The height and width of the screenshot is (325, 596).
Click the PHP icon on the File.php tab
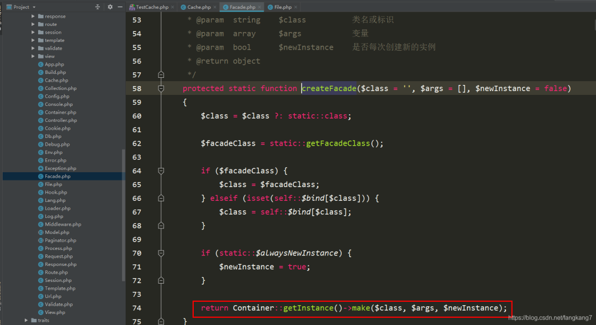pos(270,7)
